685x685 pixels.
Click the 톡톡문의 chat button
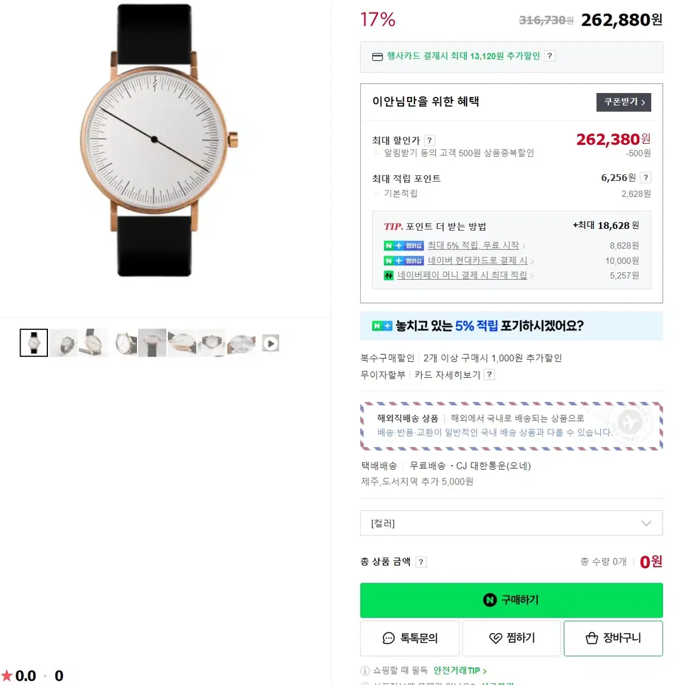pos(410,638)
